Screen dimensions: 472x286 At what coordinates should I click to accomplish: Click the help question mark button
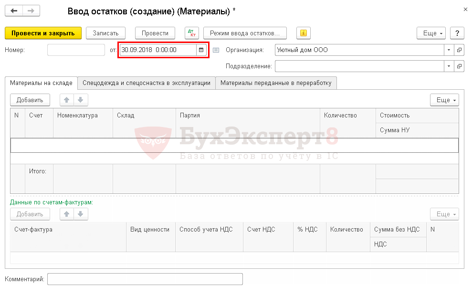[457, 33]
